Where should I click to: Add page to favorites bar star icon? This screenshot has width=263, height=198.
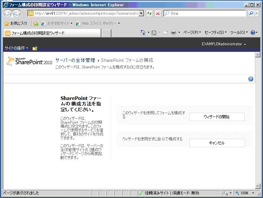point(36,23)
